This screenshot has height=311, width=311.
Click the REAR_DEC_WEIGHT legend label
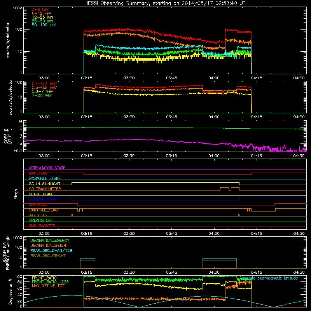[x=48, y=256]
